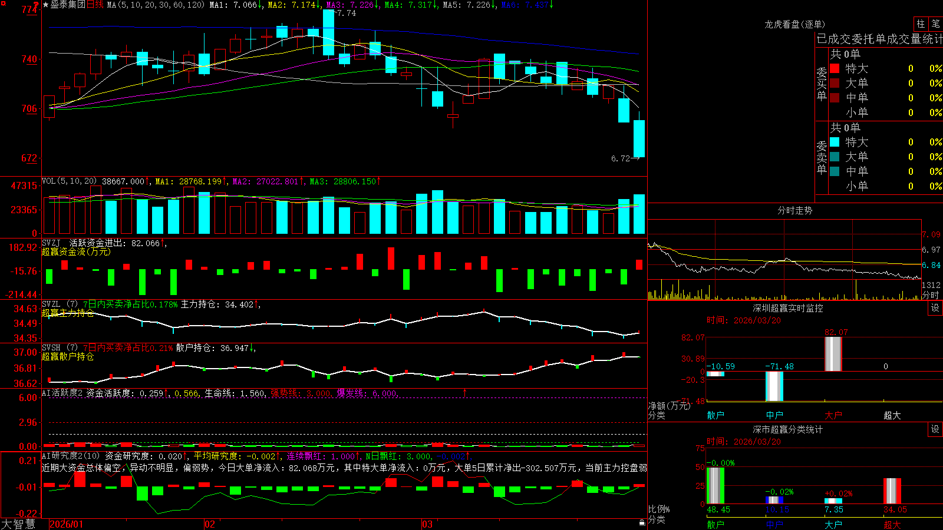Select the 2026/01 date marker on timeline
This screenshot has height=530, width=943.
tap(67, 524)
